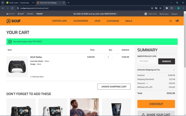Click Remove item link

(x=37, y=77)
